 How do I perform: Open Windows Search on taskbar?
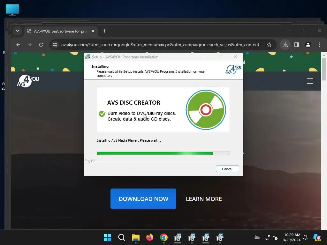click(x=121, y=237)
